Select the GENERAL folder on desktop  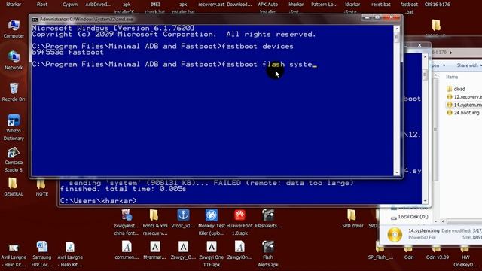pos(14,187)
